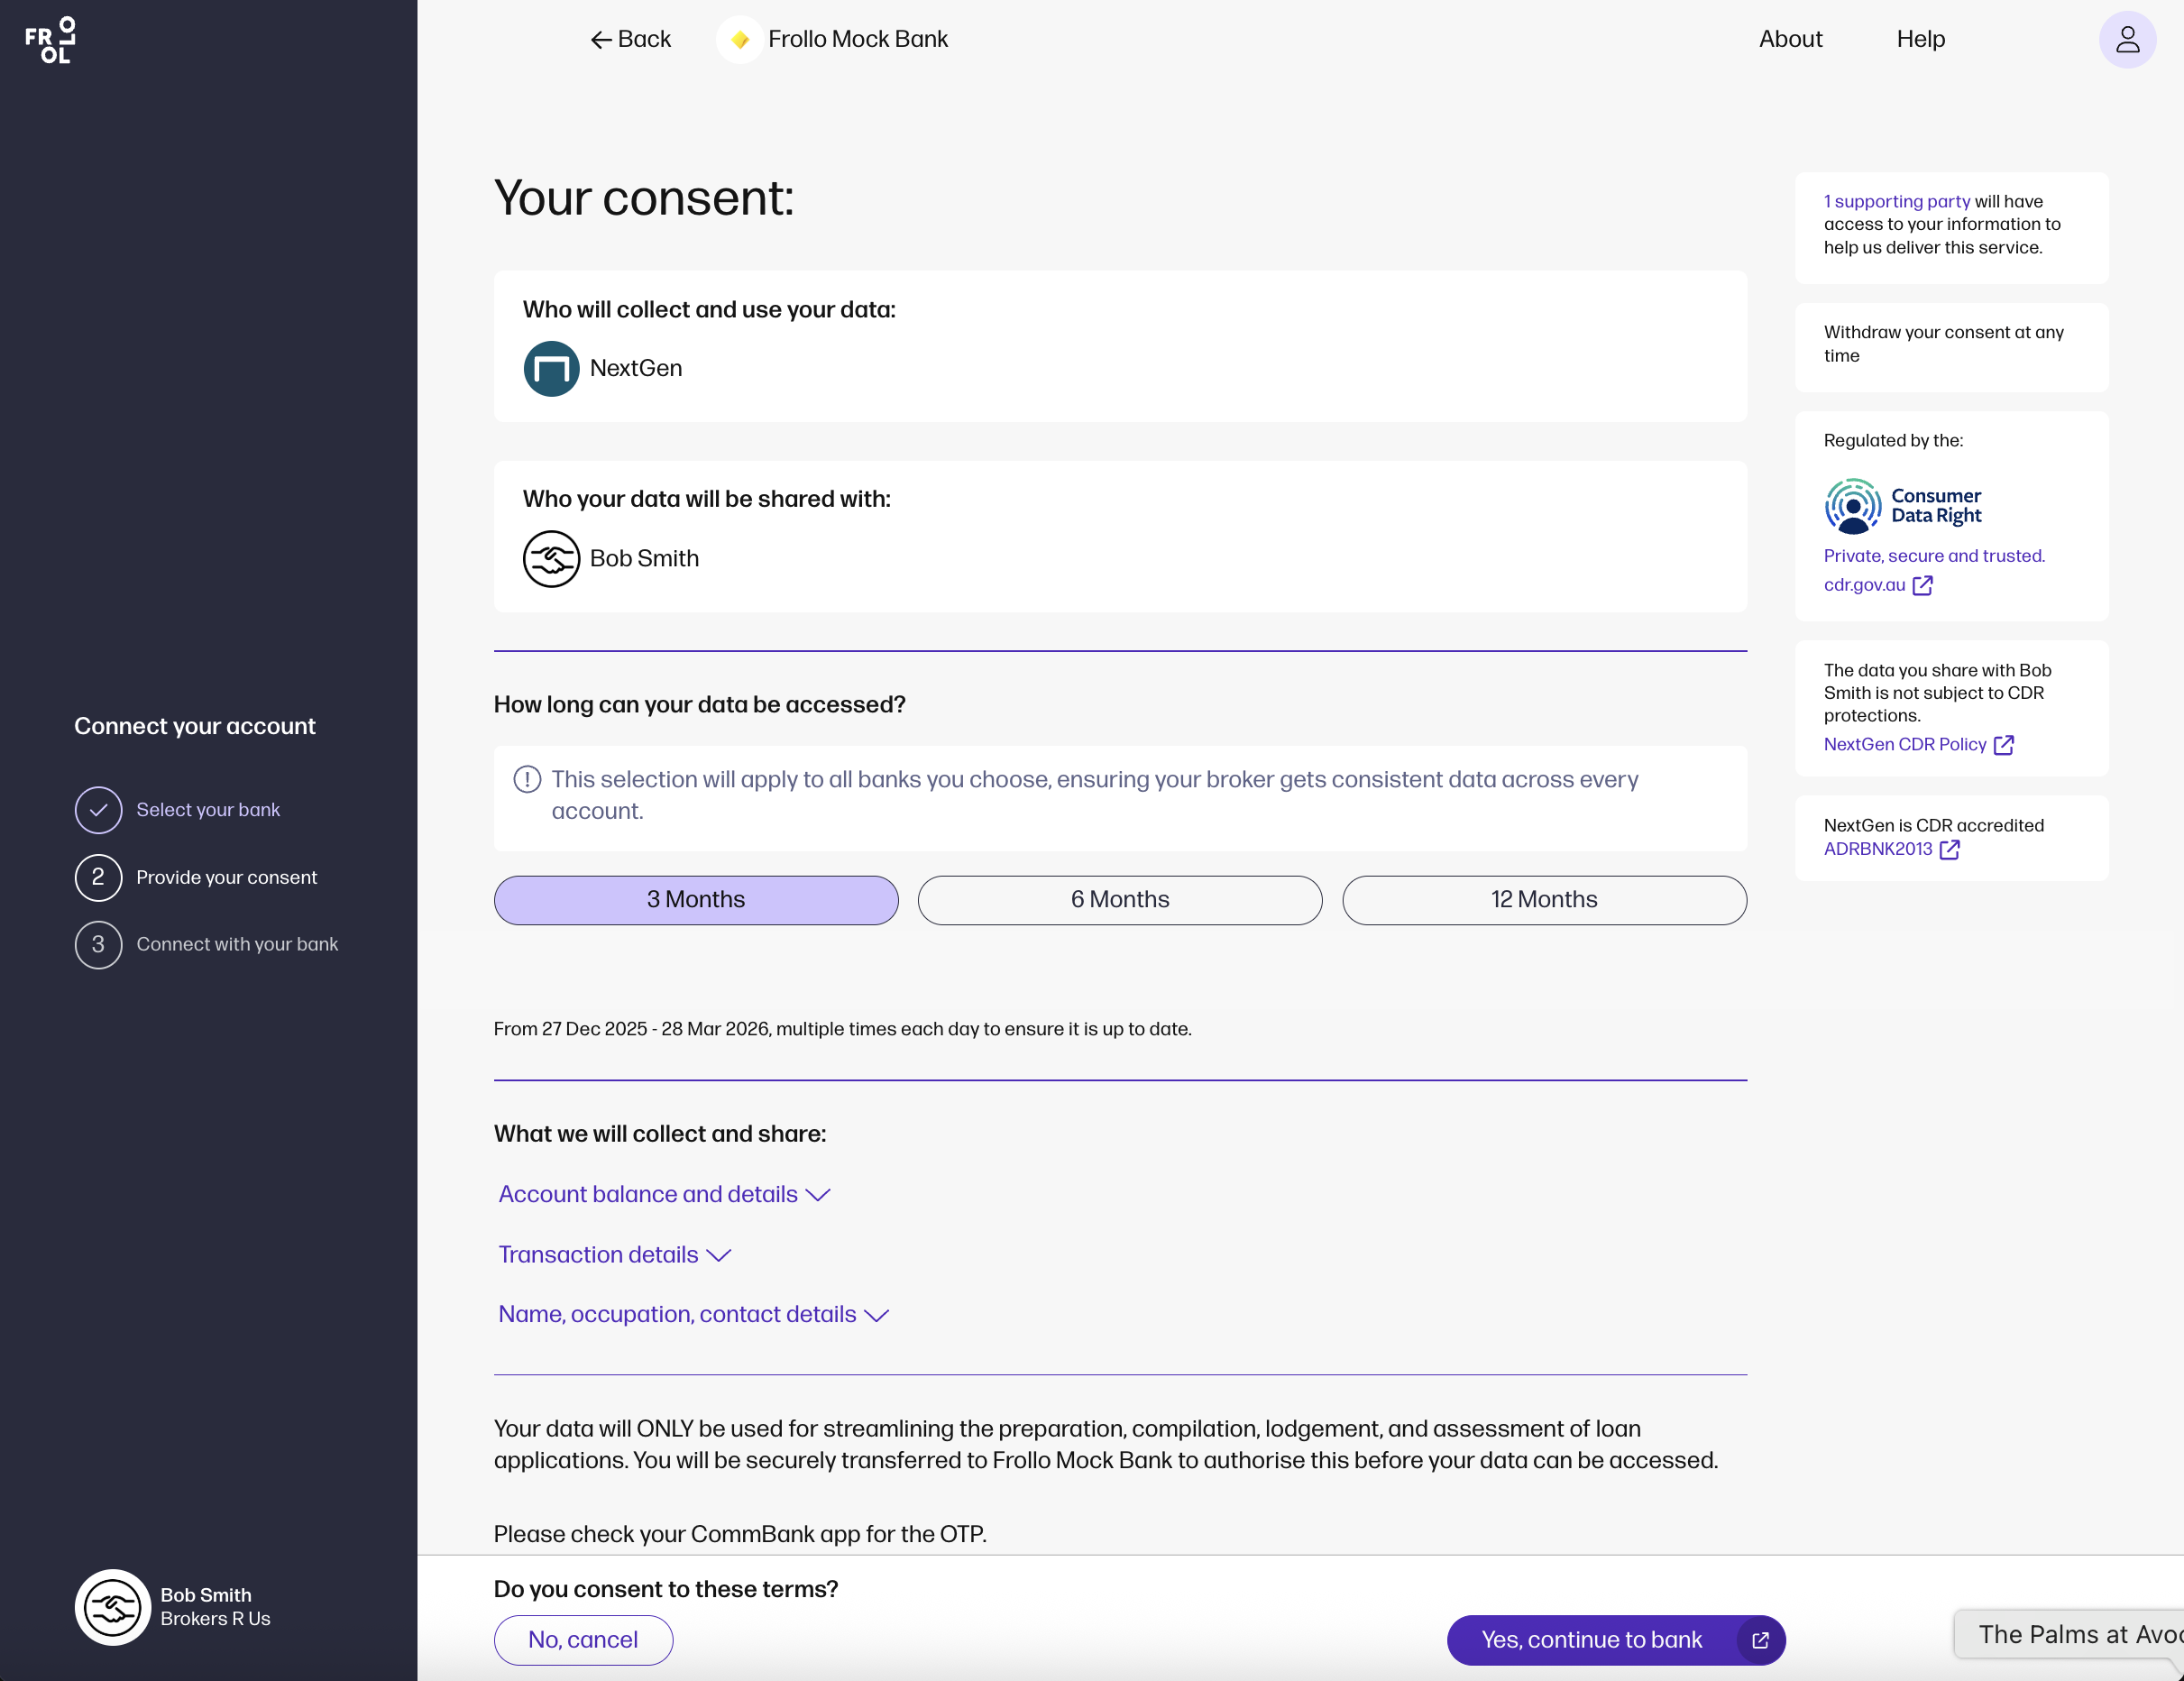Click the Frollo logo in the sidebar
Screen dimensions: 2184x1681
coord(50,40)
